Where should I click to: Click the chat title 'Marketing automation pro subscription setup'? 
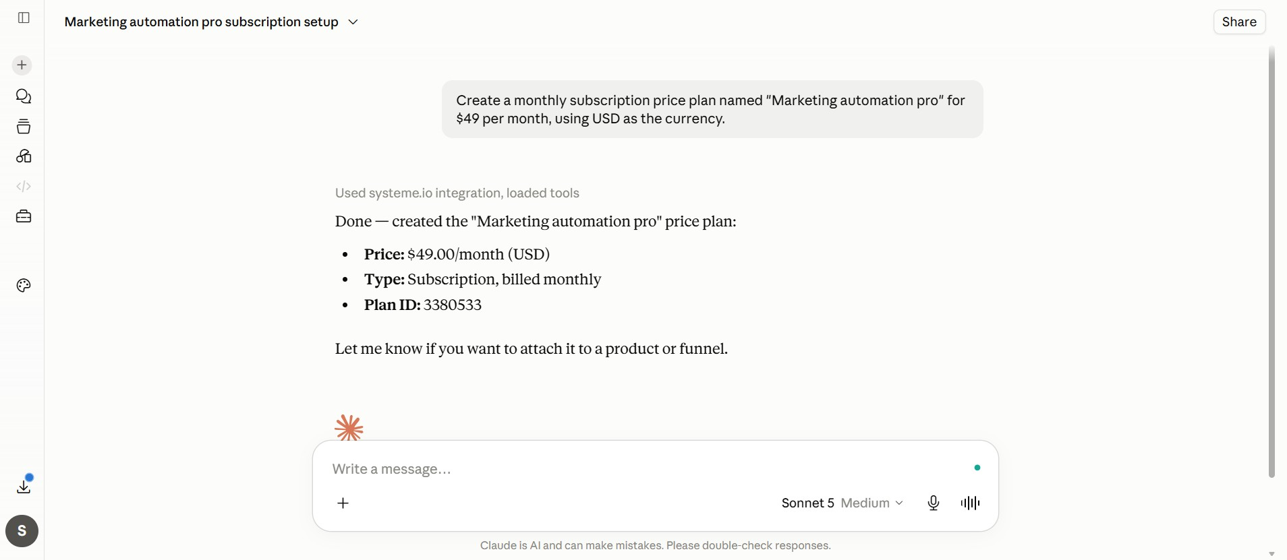click(x=202, y=22)
